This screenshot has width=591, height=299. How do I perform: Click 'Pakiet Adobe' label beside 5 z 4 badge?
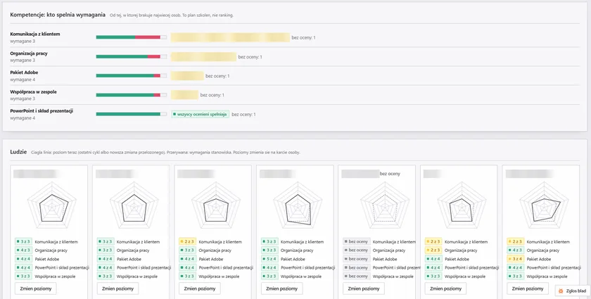[293, 259]
